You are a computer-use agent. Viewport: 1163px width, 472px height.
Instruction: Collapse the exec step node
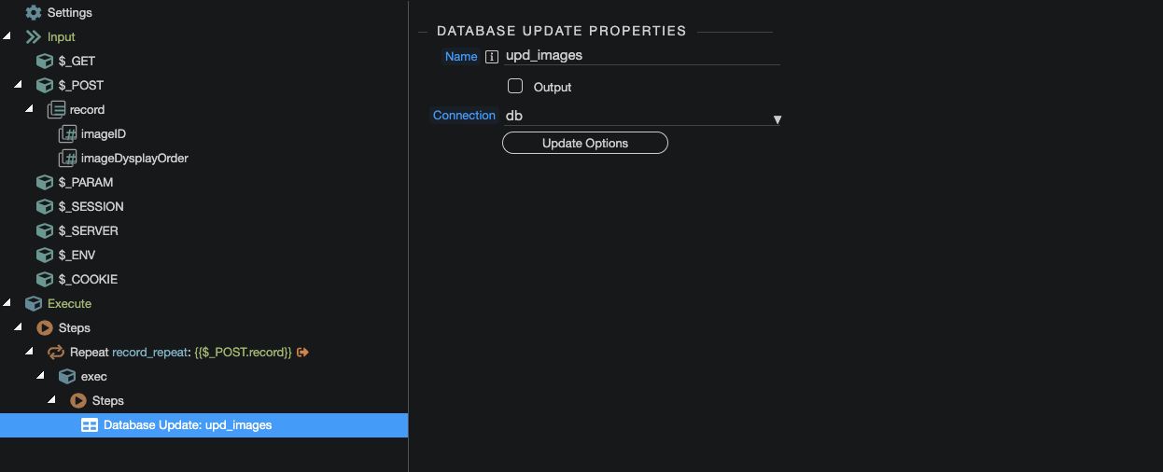[x=41, y=377]
